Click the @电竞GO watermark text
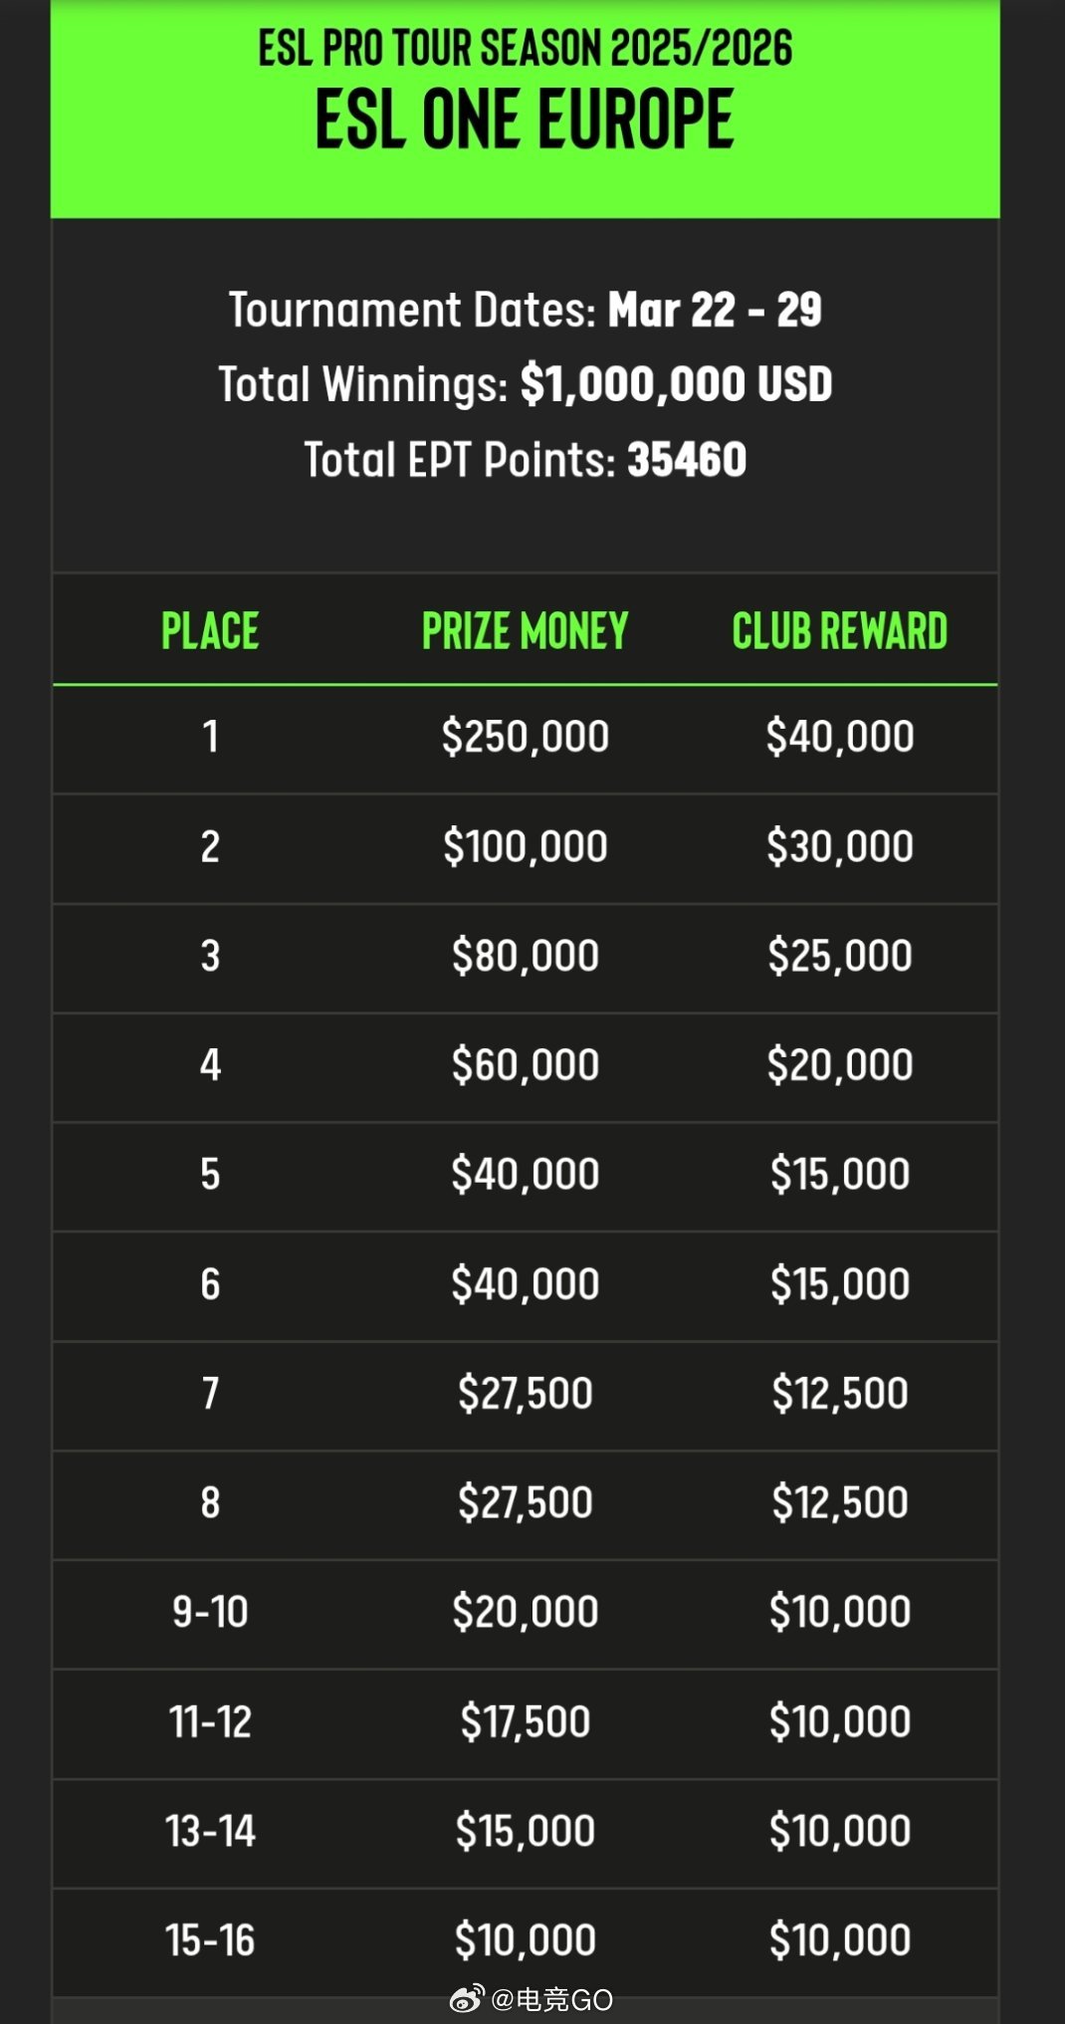The image size is (1065, 2024). pyautogui.click(x=551, y=1999)
